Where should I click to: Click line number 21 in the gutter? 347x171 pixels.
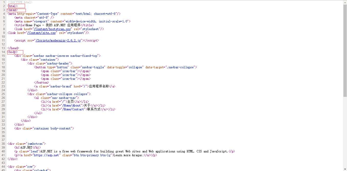[x=3, y=79]
